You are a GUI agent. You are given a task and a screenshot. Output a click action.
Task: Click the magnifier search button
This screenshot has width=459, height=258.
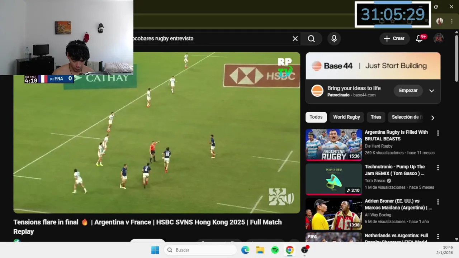(311, 39)
